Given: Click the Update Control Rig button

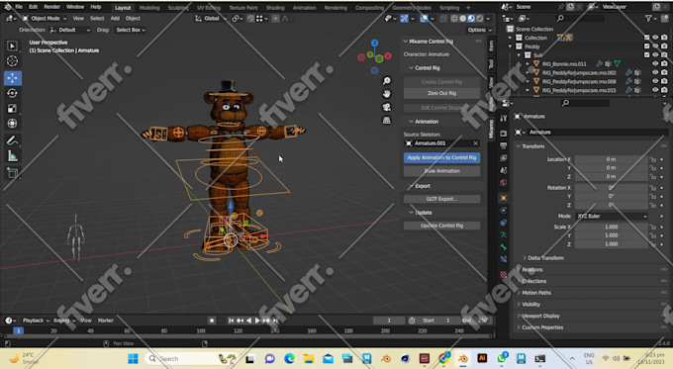Looking at the screenshot, I should [x=441, y=226].
